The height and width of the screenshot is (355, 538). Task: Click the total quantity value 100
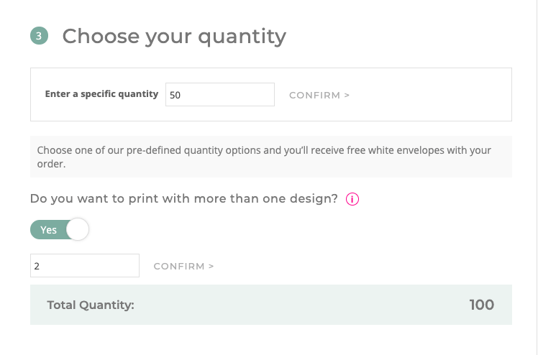(482, 305)
